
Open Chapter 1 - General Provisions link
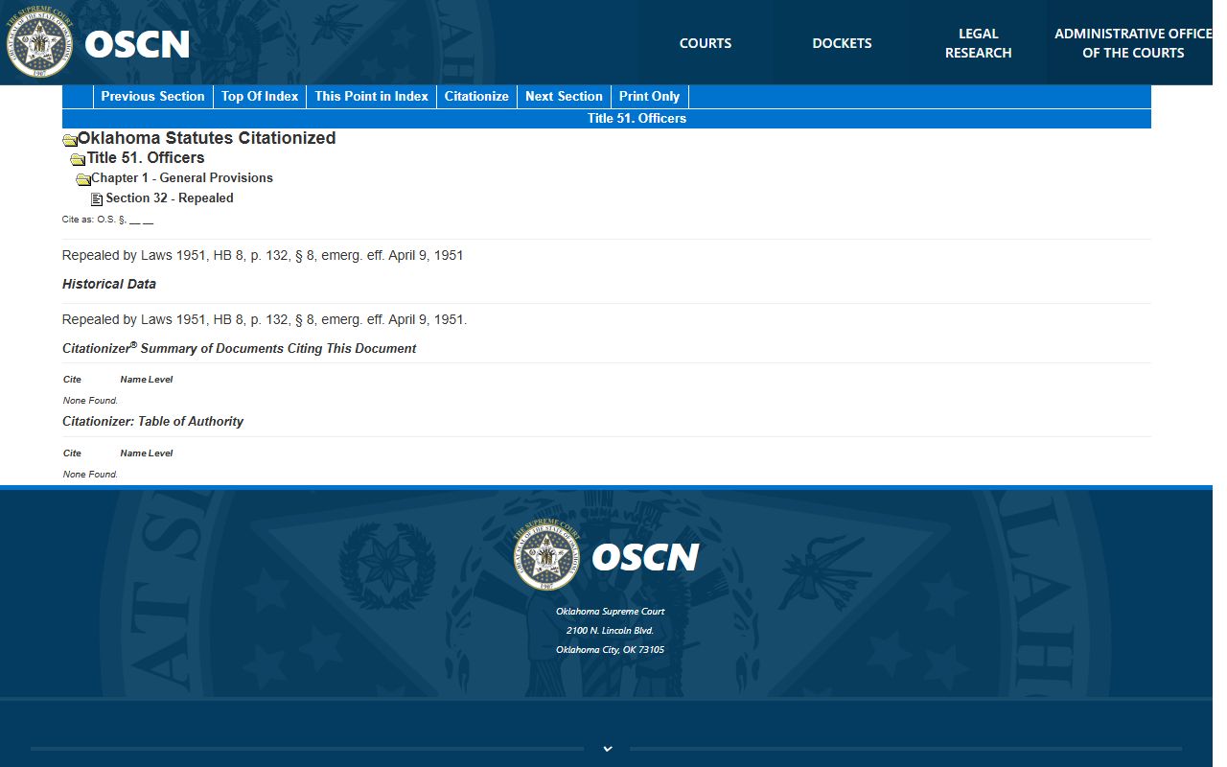182,178
